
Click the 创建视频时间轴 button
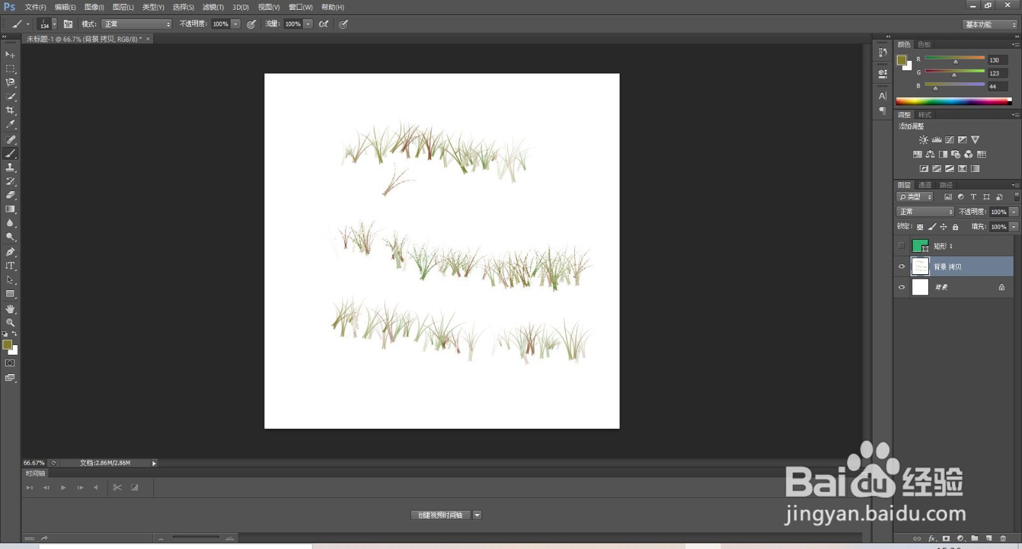point(440,515)
